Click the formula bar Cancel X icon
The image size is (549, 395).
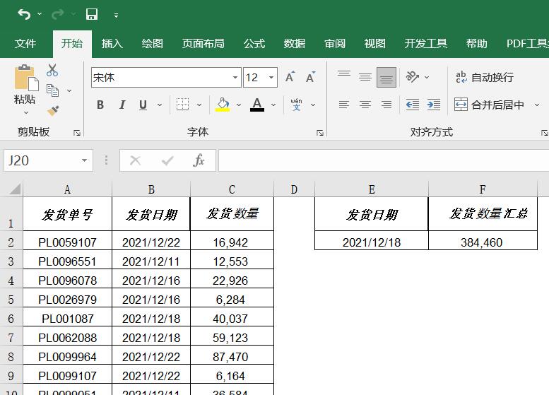pyautogui.click(x=135, y=160)
